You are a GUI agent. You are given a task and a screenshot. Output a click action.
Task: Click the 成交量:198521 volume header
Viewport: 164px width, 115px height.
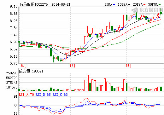(31, 71)
